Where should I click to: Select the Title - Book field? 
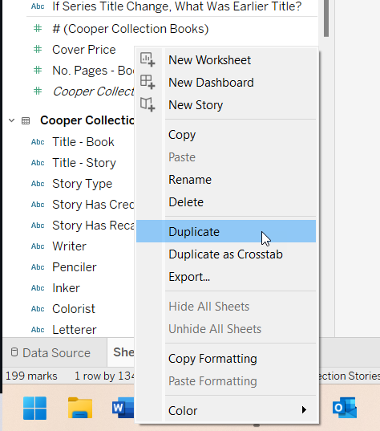83,142
